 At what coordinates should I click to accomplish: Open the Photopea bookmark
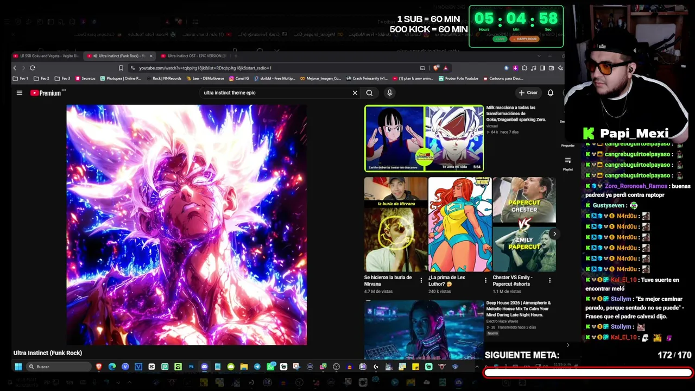coord(121,78)
